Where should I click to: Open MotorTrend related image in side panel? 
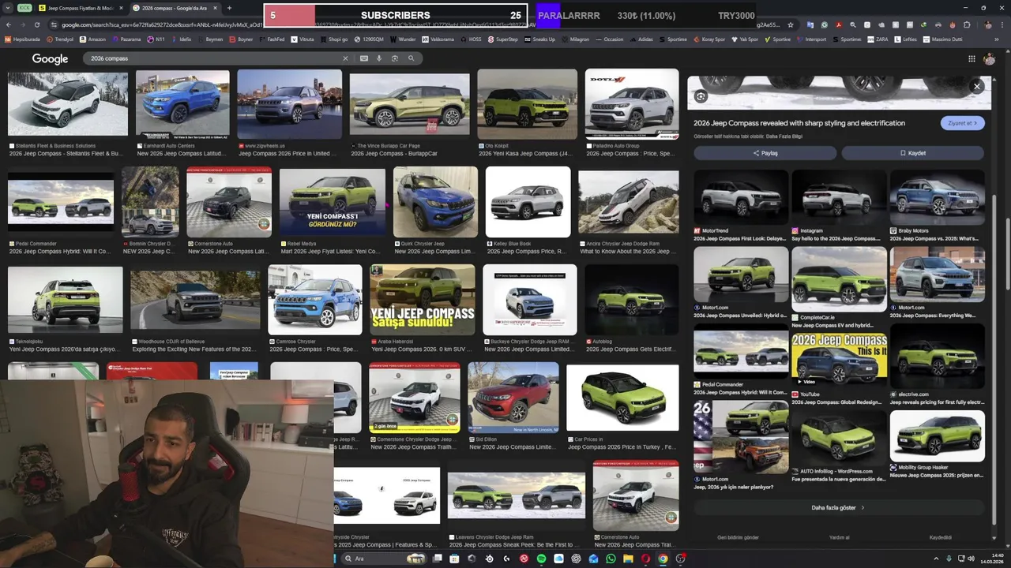coord(741,198)
